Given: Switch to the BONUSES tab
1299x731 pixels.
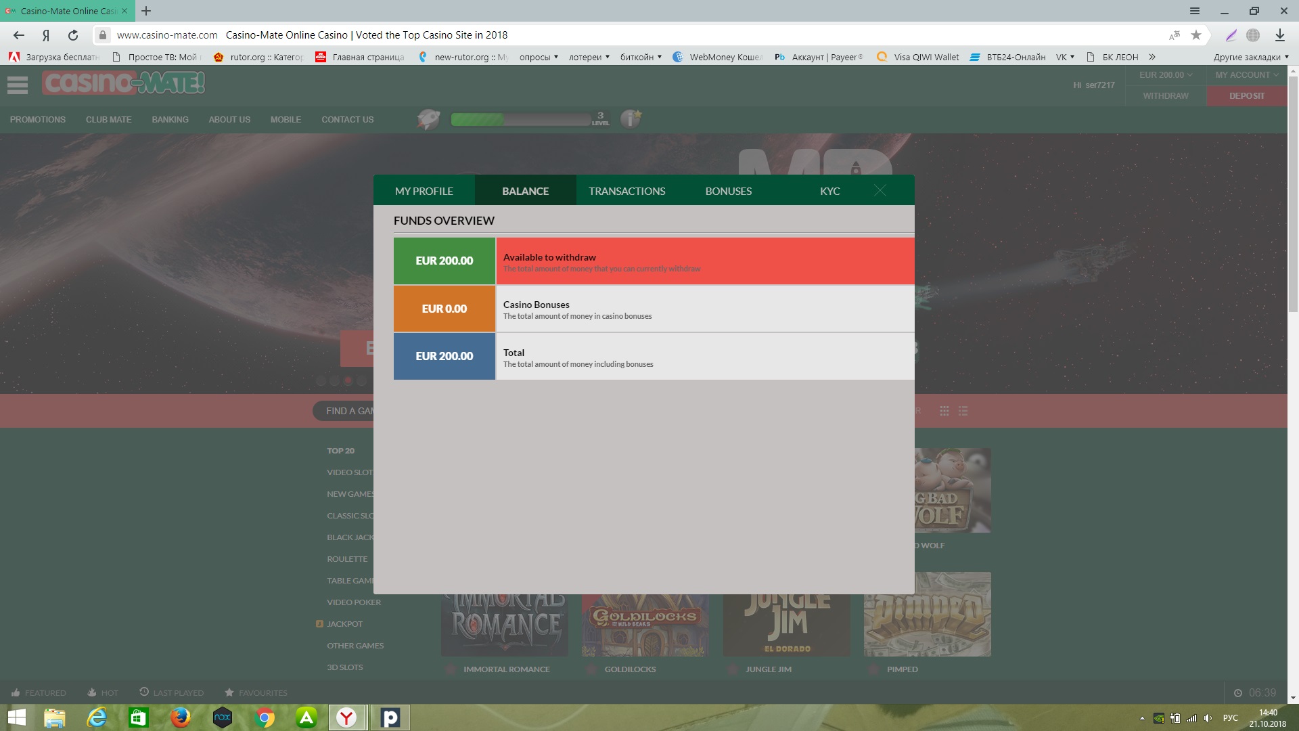Looking at the screenshot, I should point(728,191).
